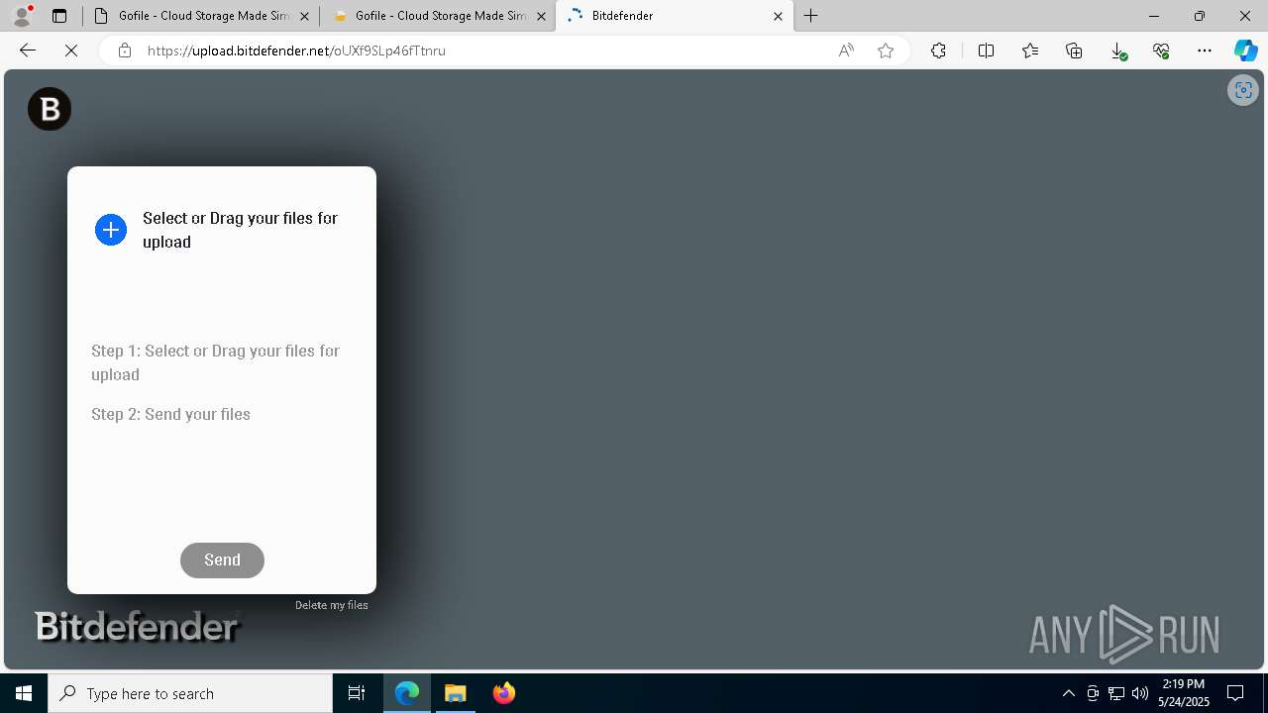The image size is (1268, 713).
Task: Switch to second Gofile tab
Action: pos(438,16)
